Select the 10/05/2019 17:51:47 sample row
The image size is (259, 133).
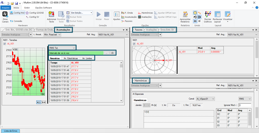[x=70, y=66]
